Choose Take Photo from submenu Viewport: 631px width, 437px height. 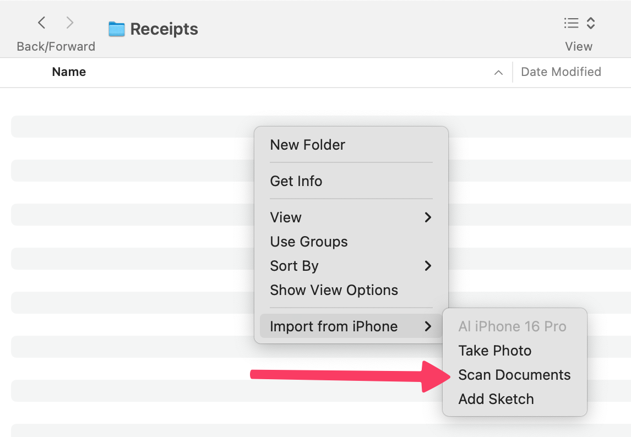pyautogui.click(x=494, y=351)
